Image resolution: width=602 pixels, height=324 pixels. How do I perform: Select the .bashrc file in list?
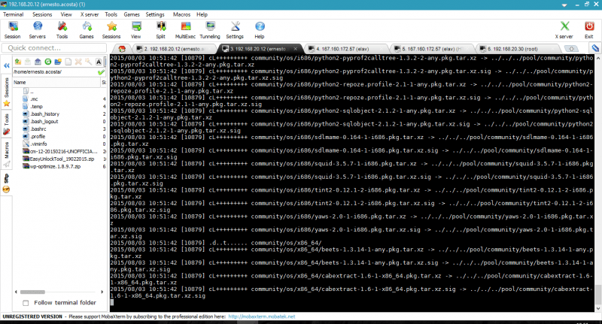click(x=38, y=129)
